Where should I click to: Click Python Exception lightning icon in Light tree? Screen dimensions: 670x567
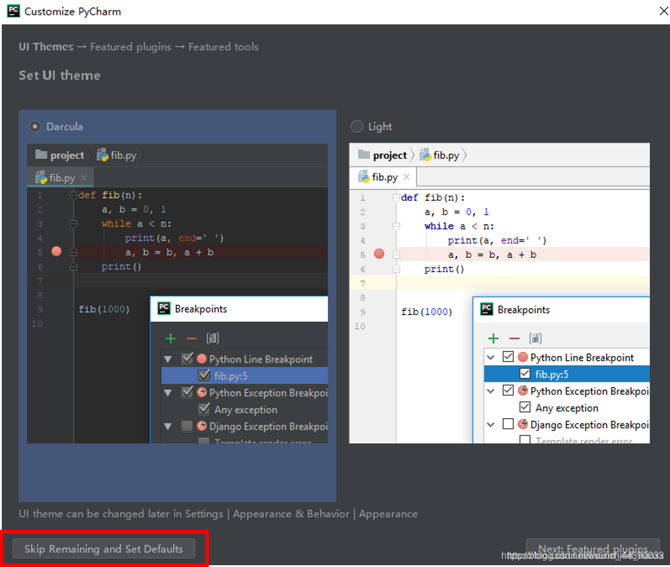(x=523, y=390)
